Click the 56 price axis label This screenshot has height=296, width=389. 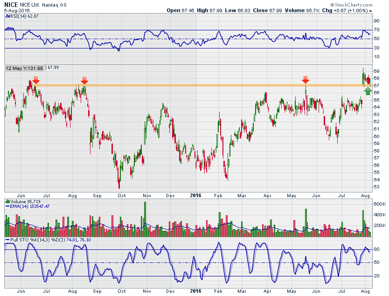376,165
